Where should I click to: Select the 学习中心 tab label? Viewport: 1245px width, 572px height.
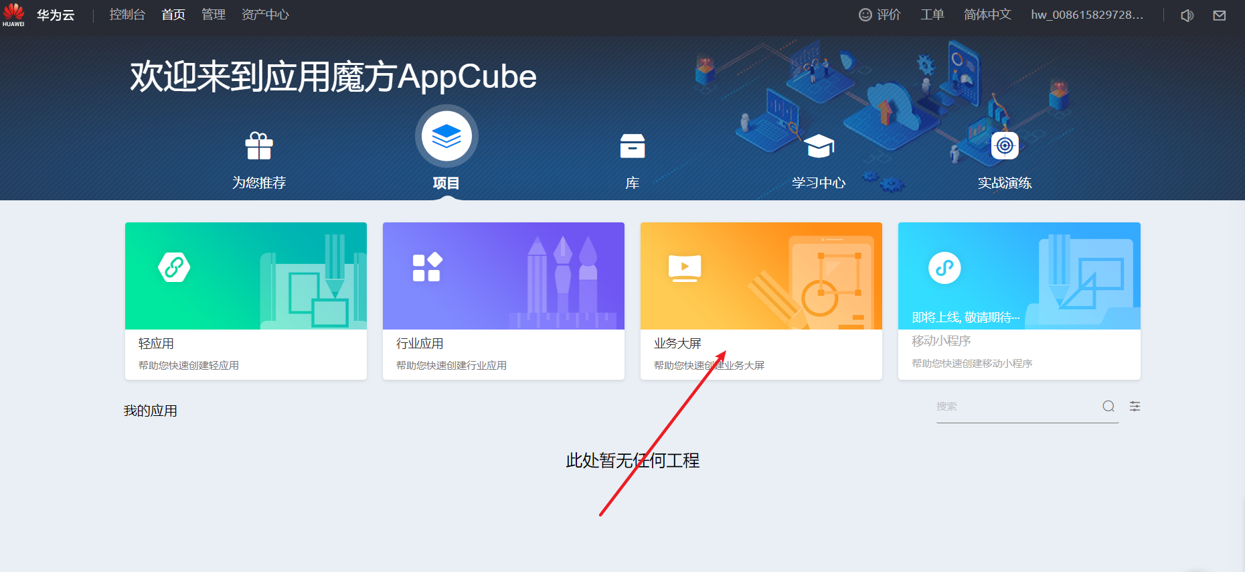pos(819,183)
